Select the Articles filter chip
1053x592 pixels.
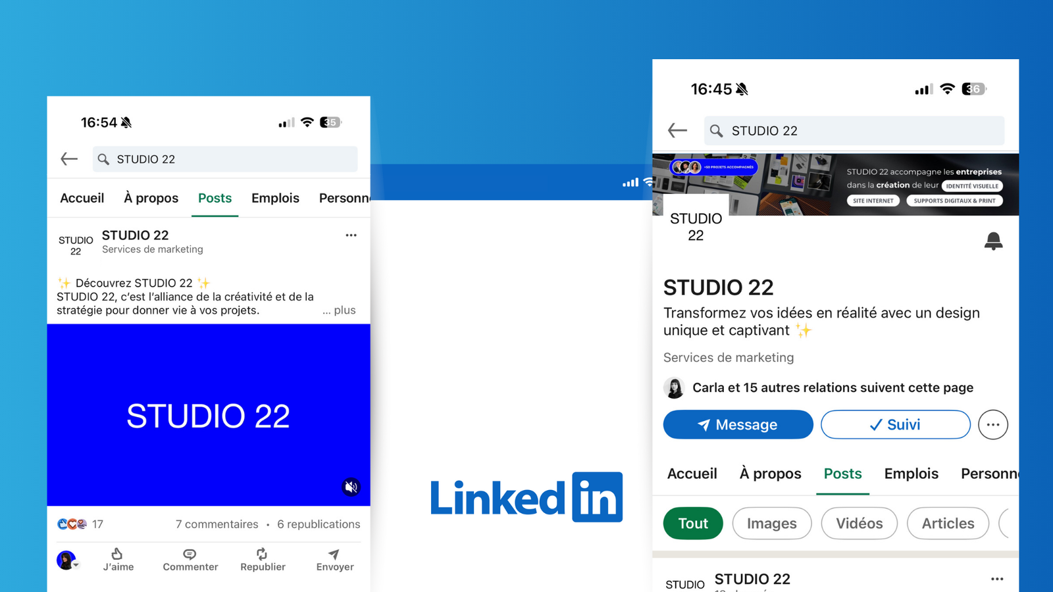[x=948, y=523]
